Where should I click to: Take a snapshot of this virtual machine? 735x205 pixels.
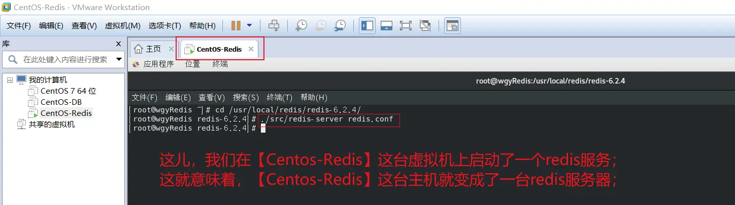click(302, 25)
